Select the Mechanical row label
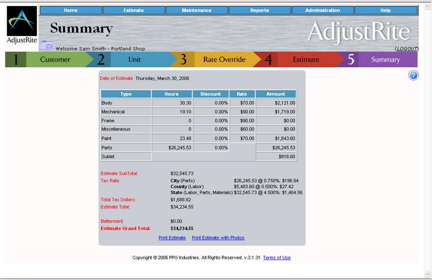Image resolution: width=432 pixels, height=280 pixels. [113, 112]
